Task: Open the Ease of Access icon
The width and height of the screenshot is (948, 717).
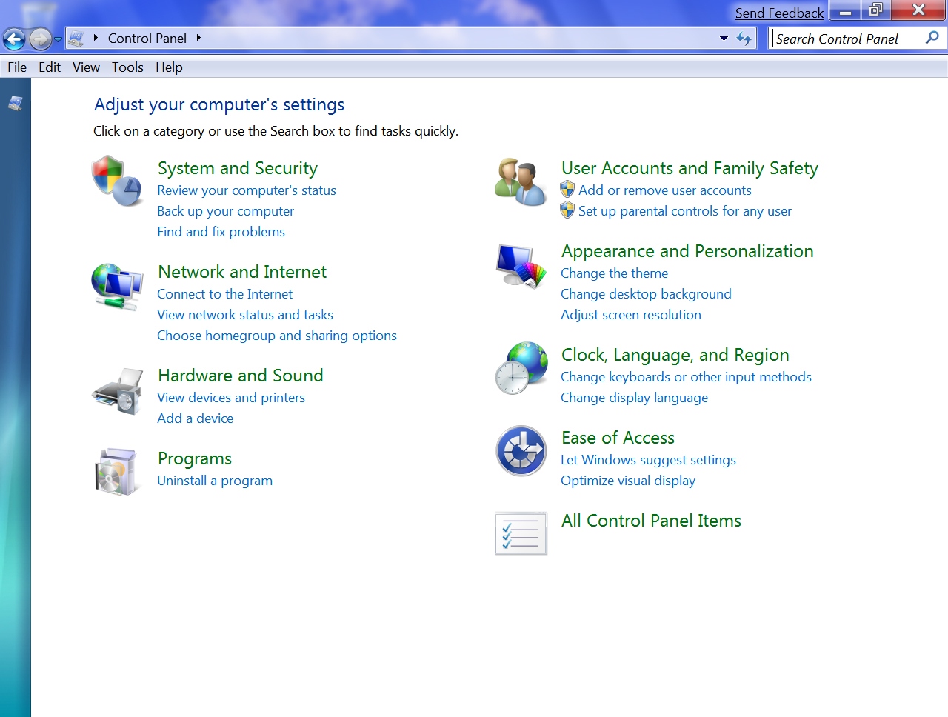Action: [x=521, y=451]
